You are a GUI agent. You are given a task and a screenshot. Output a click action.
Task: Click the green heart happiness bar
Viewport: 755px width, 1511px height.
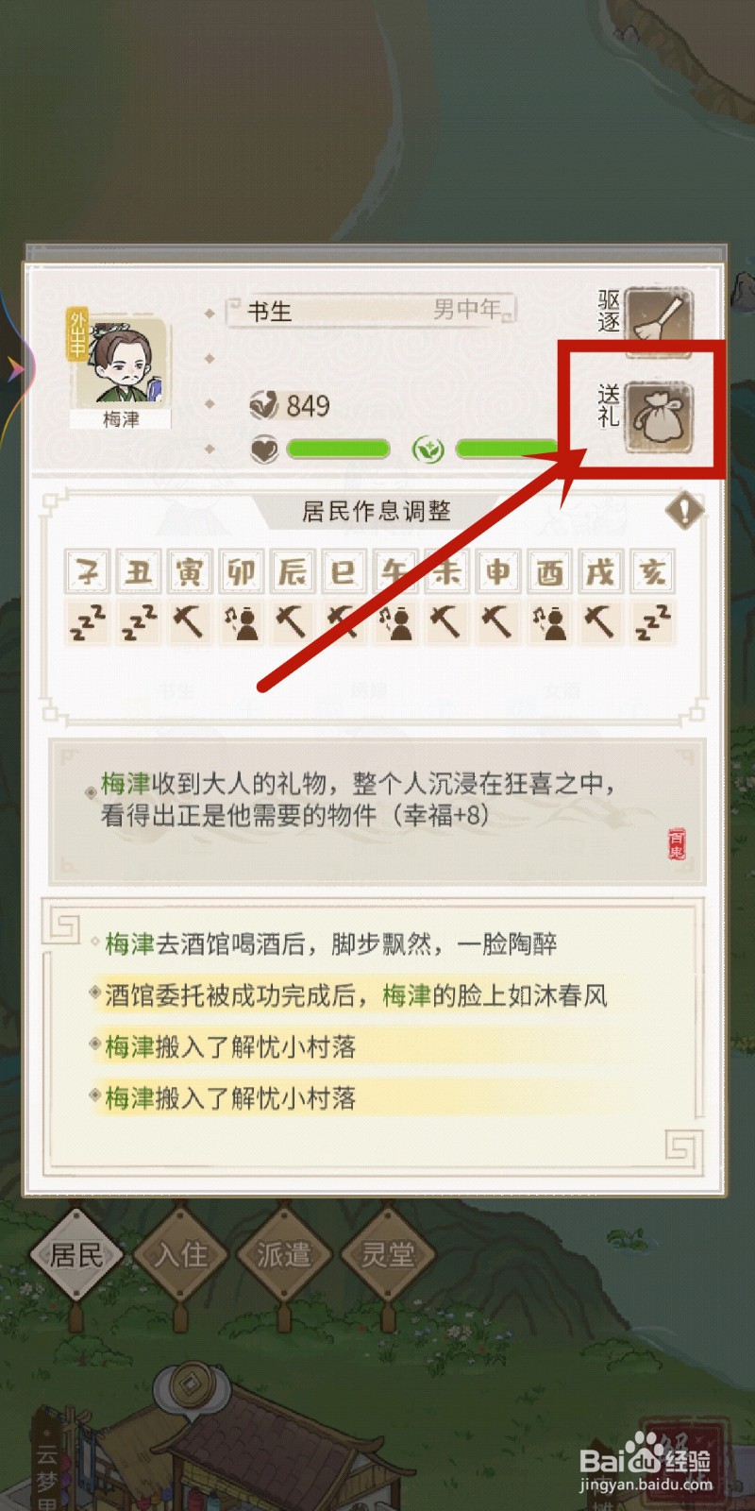pyautogui.click(x=338, y=450)
